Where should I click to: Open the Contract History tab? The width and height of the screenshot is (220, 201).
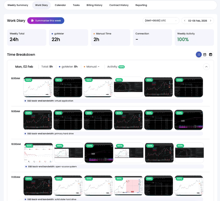point(119,5)
